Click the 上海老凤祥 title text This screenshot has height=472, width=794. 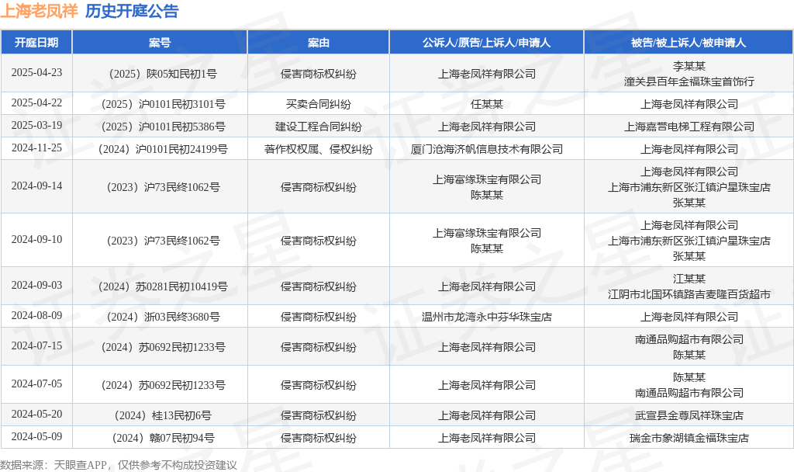coord(39,11)
